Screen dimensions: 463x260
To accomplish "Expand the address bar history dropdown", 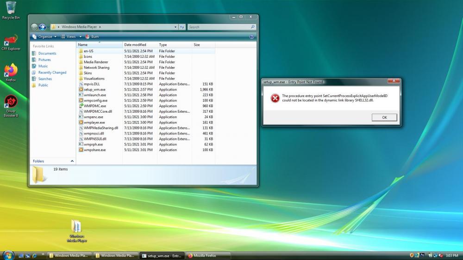I will pyautogui.click(x=175, y=27).
